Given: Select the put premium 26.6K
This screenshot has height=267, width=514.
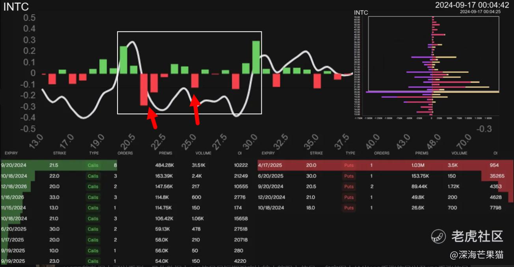Looking at the screenshot, I should point(419,208).
